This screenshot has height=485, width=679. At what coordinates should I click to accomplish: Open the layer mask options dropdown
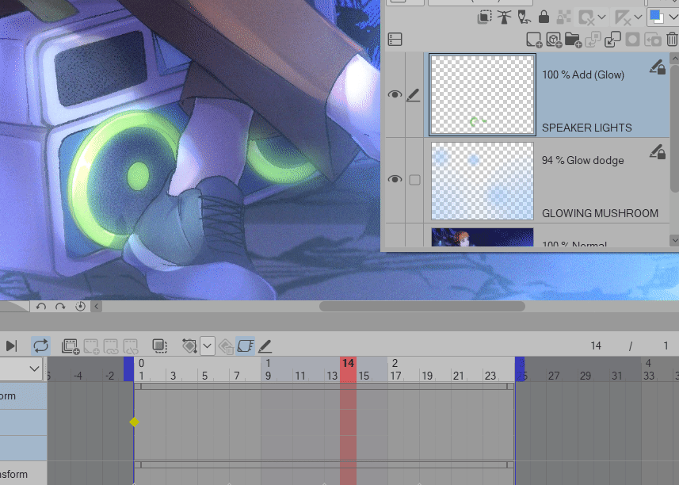coord(601,17)
